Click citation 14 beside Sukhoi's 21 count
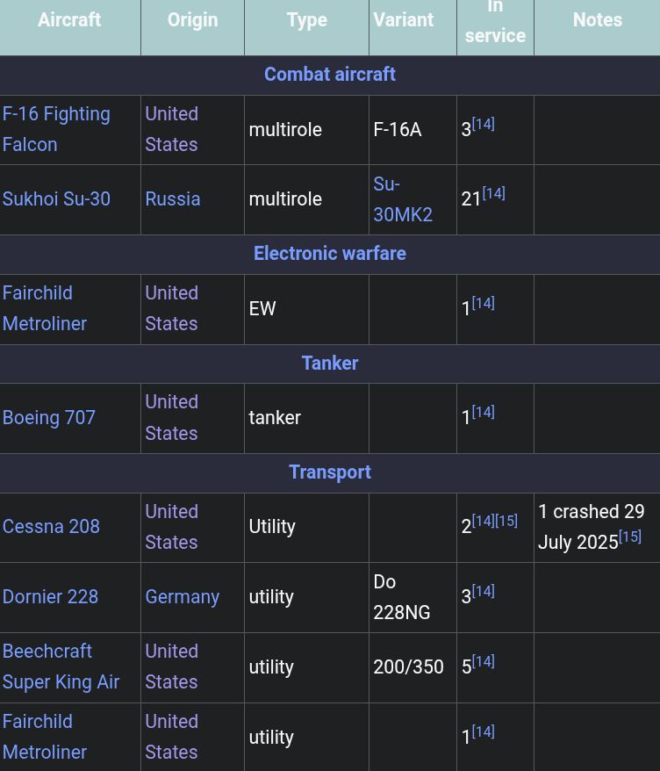Image resolution: width=660 pixels, height=771 pixels. coord(493,193)
